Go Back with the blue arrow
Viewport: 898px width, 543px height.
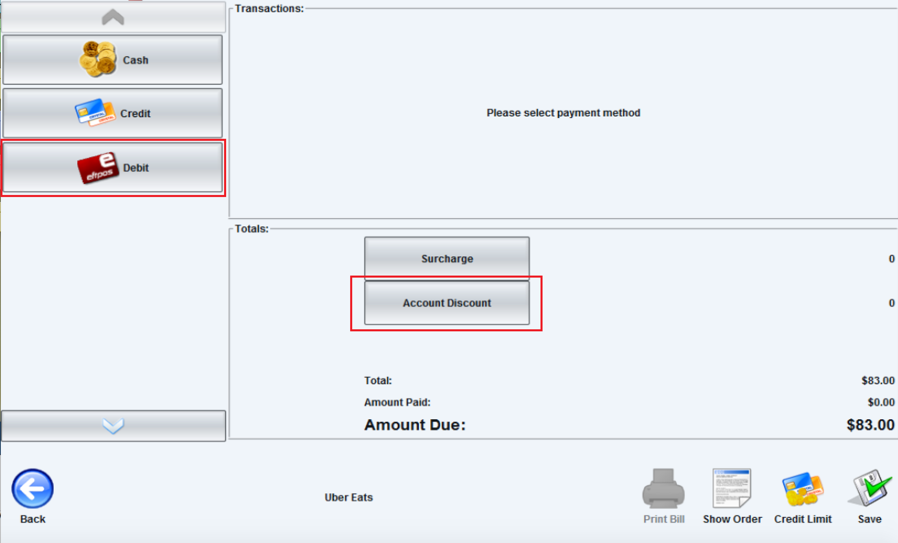pos(33,497)
